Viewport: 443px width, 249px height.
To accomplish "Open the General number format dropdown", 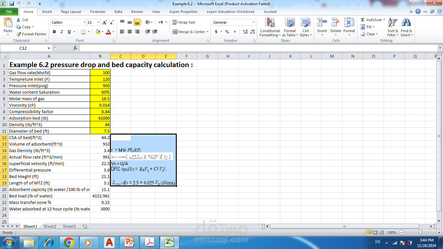I will [254, 22].
